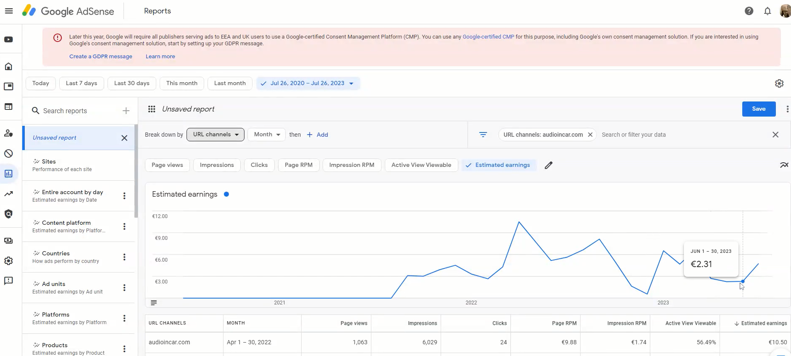Clear all filters with X

(x=775, y=135)
